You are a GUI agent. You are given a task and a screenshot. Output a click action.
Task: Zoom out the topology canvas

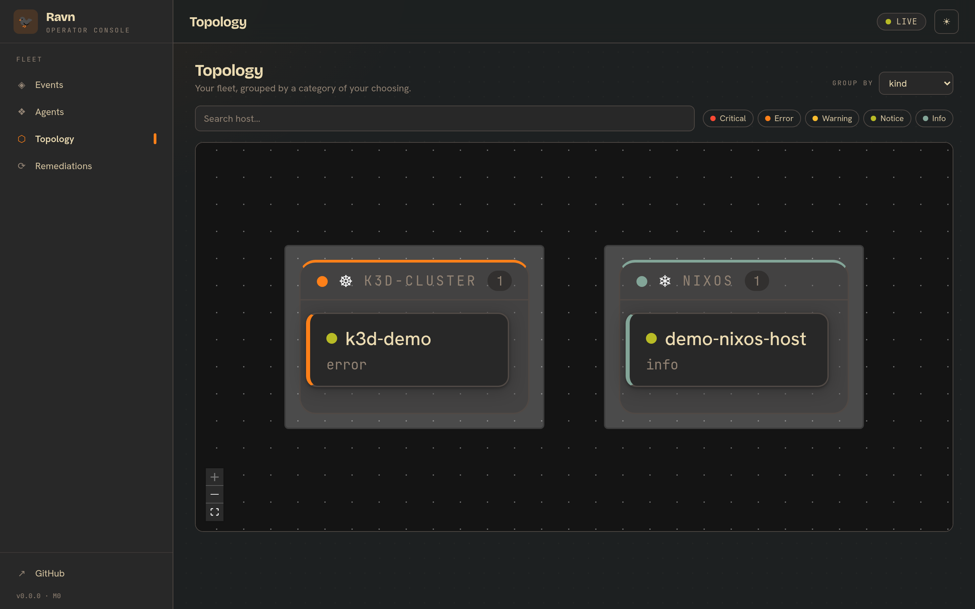coord(214,494)
